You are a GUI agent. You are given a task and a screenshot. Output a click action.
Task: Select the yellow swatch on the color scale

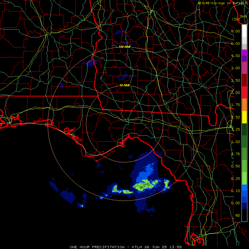244,117
